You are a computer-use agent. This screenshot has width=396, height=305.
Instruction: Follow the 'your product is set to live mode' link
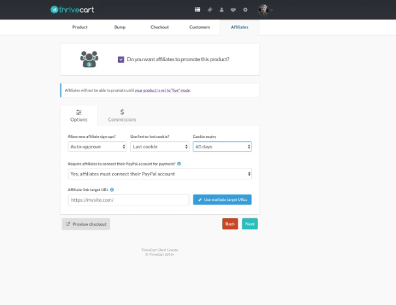(x=162, y=90)
